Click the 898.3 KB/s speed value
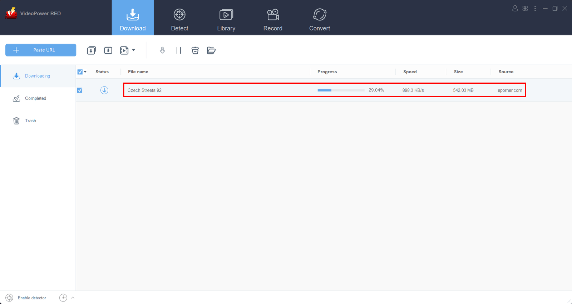Image resolution: width=572 pixels, height=304 pixels. (x=413, y=90)
